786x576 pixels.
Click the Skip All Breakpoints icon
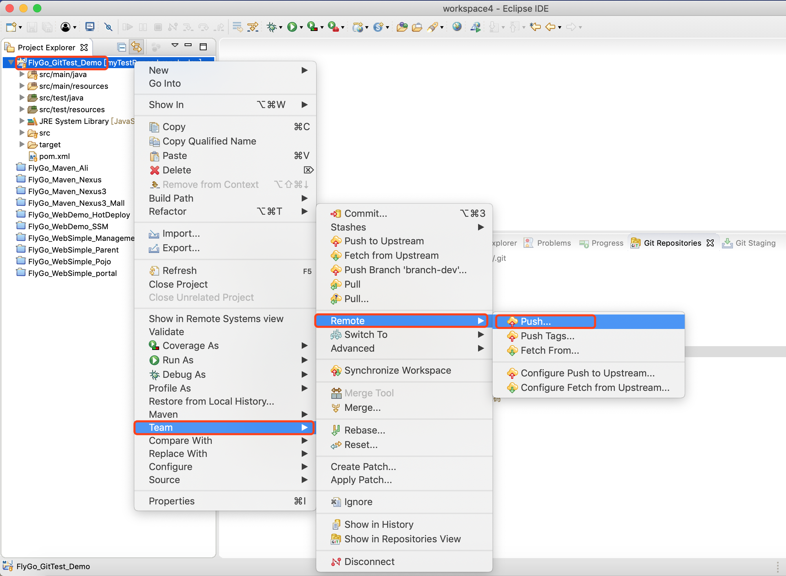tap(108, 27)
